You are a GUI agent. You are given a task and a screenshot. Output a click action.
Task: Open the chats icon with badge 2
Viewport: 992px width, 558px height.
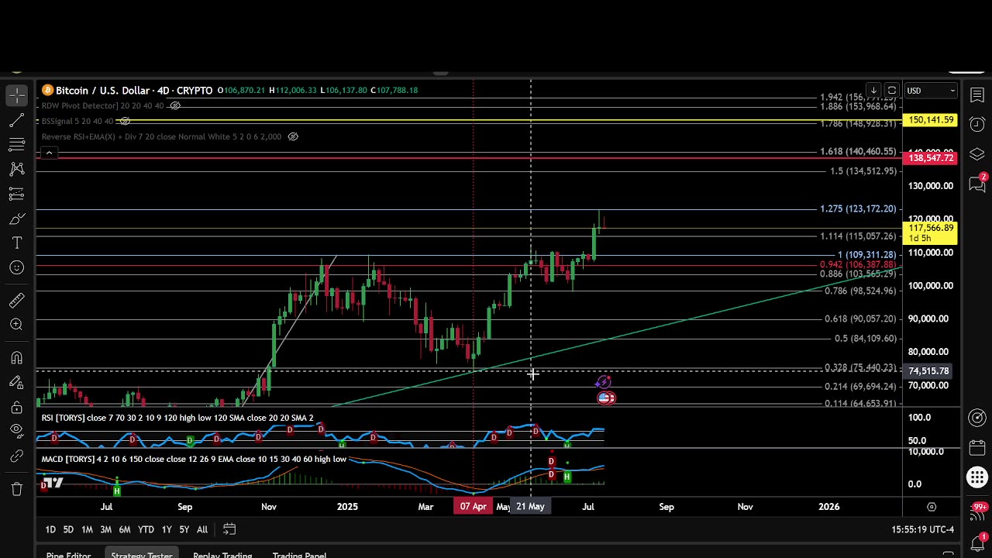976,184
